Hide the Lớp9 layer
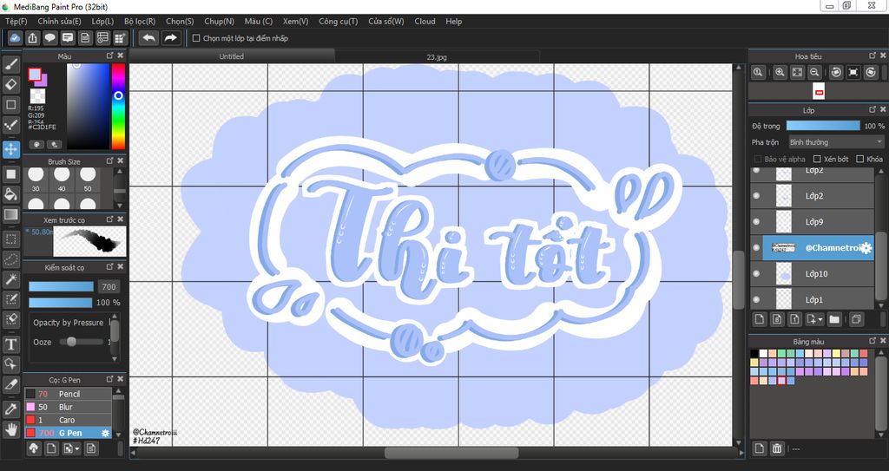This screenshot has height=471, width=889. click(x=756, y=221)
